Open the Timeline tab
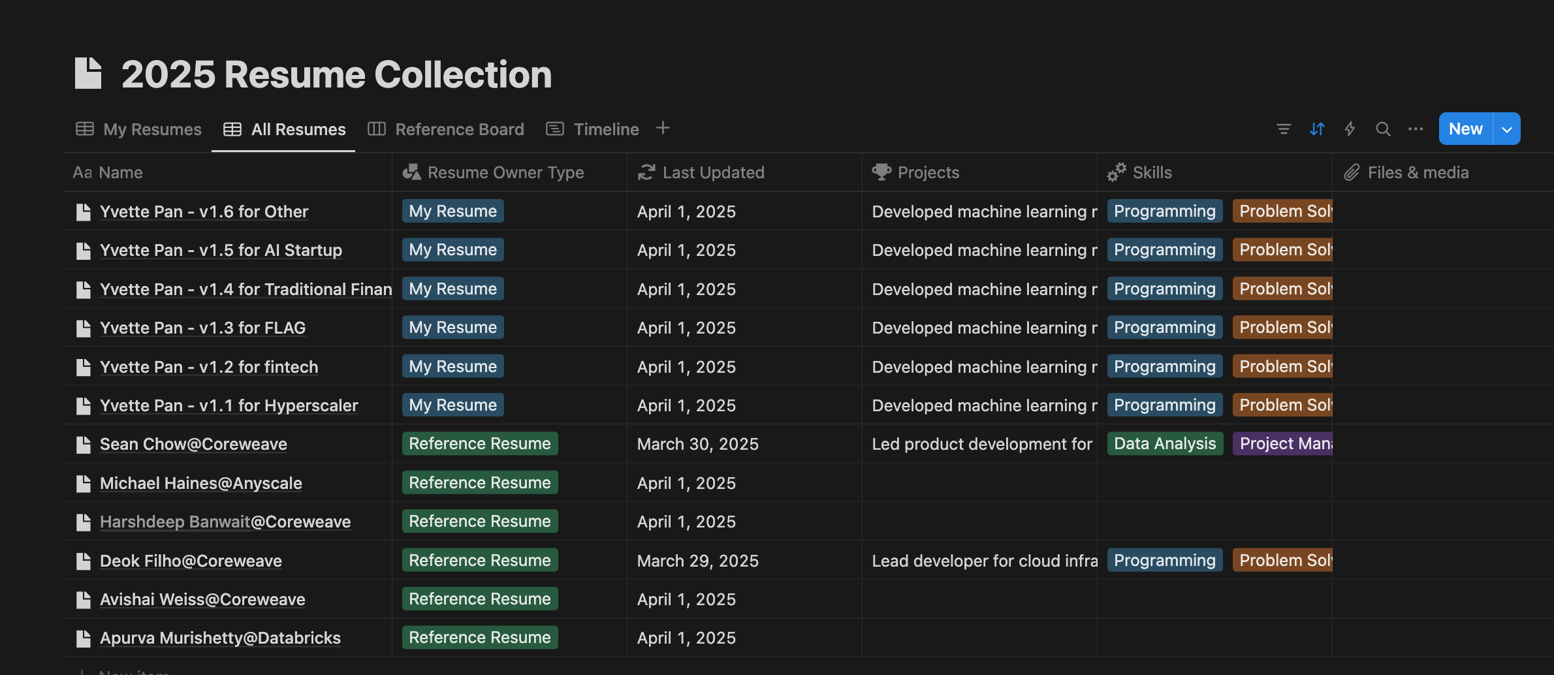This screenshot has width=1554, height=675. 592,129
